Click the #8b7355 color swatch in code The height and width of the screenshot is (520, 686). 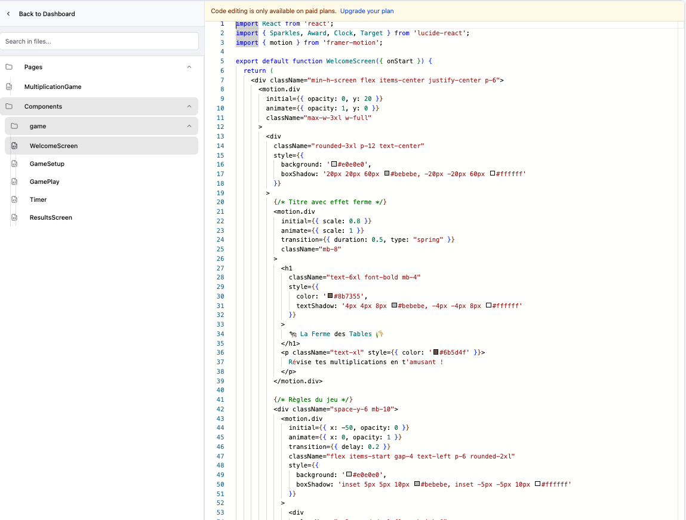point(330,296)
